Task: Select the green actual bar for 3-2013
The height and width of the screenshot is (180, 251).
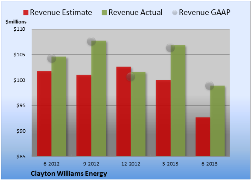Action: click(x=178, y=101)
